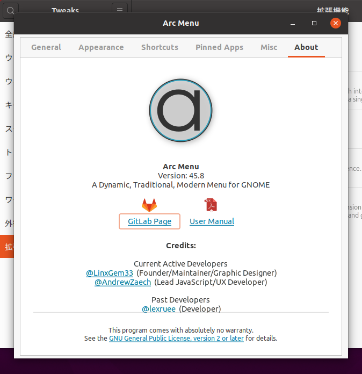Follow the @AndrewZaech developer link
Viewport: 362px width, 374px height.
[123, 282]
